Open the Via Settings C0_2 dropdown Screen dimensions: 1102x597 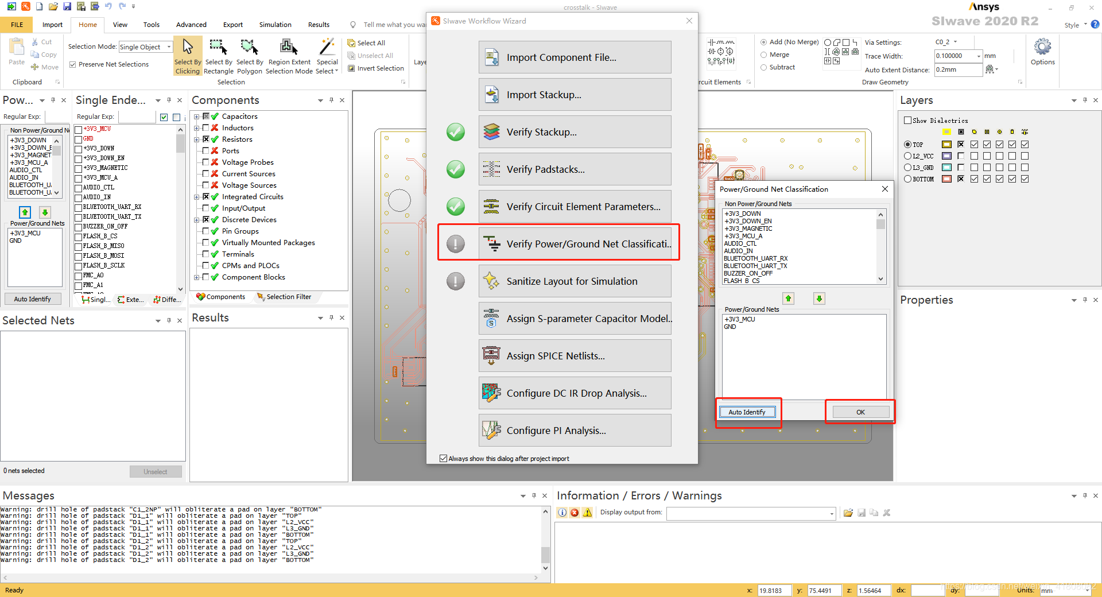[x=955, y=42]
